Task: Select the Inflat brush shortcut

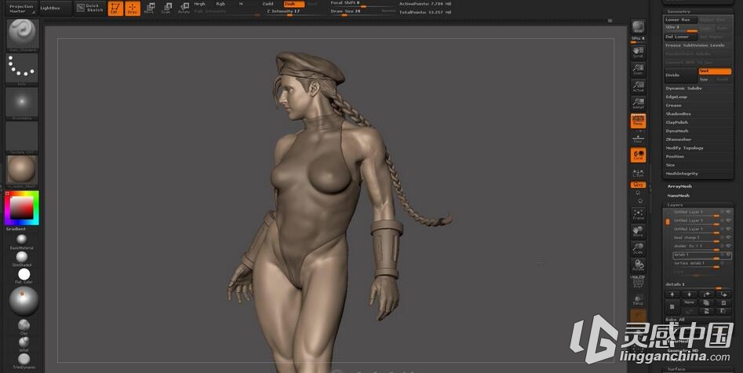Action: (24, 342)
